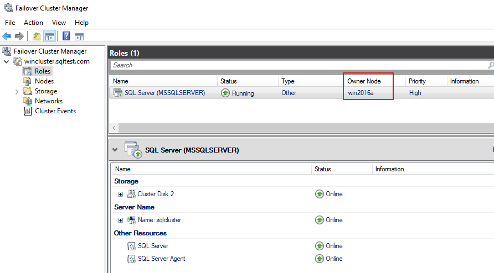Click the resources Status column header
Viewport: 494px width, 273px height.
[342, 169]
